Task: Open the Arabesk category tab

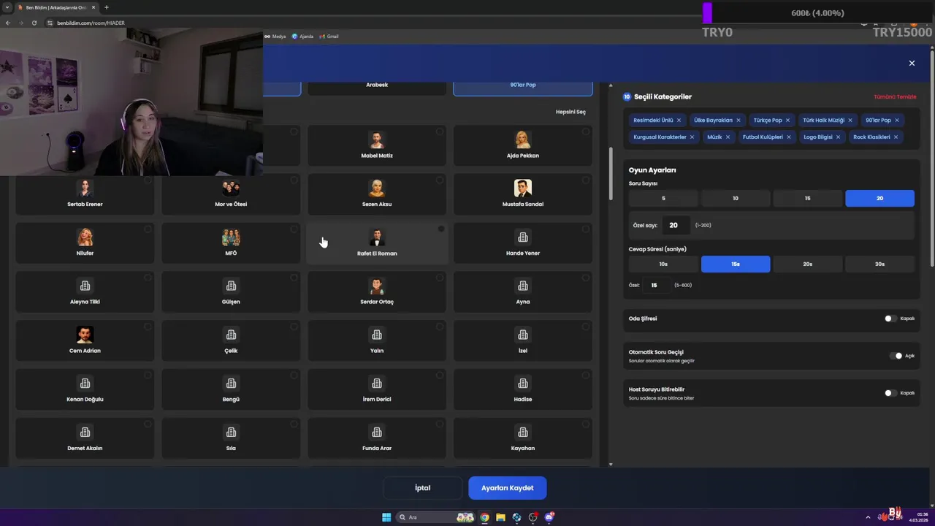Action: (377, 87)
